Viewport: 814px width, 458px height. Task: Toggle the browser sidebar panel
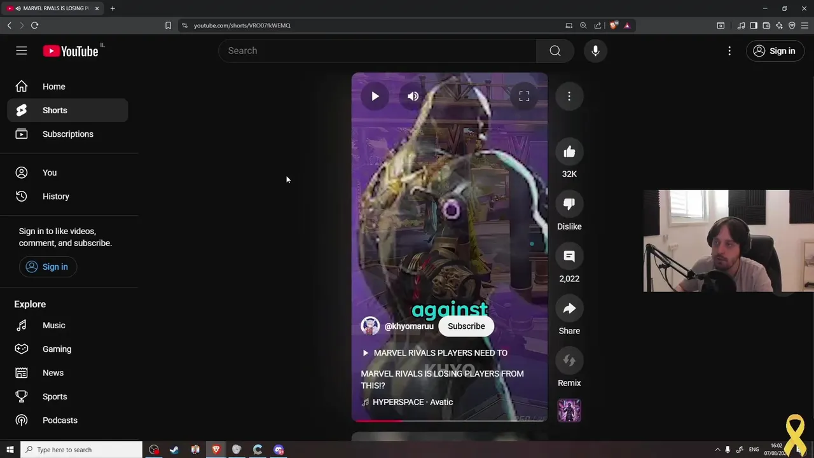click(754, 25)
